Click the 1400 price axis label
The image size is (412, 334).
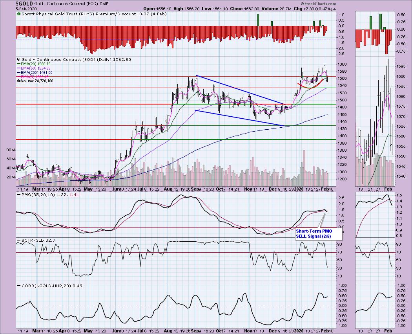click(343, 136)
